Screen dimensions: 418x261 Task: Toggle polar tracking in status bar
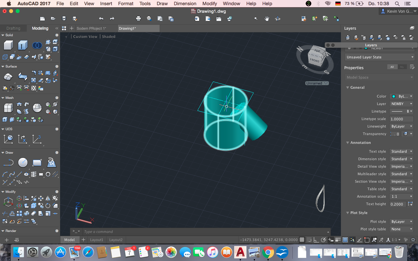pos(323,240)
